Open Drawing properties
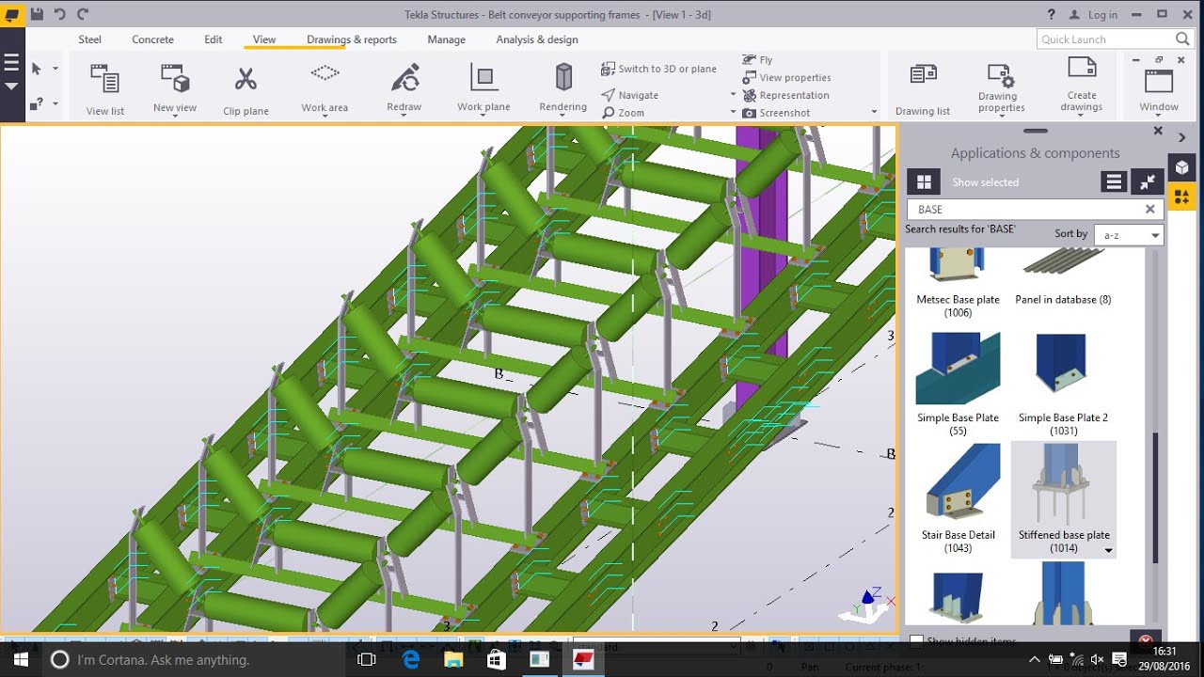The width and height of the screenshot is (1204, 677). click(1001, 89)
